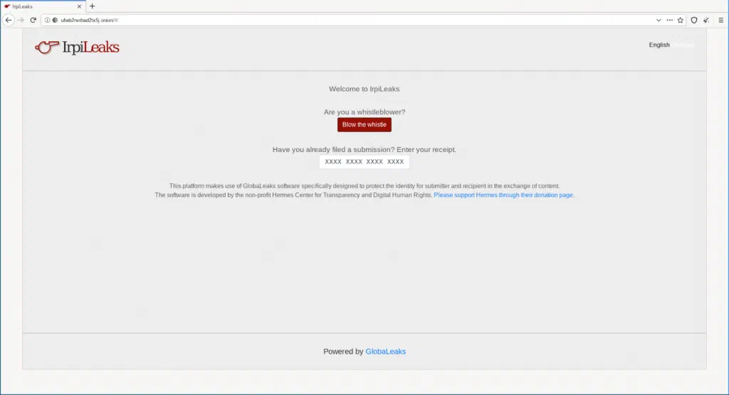The height and width of the screenshot is (395, 729).
Task: Click the Welcome to IrpiLeaks heading
Action: click(364, 89)
